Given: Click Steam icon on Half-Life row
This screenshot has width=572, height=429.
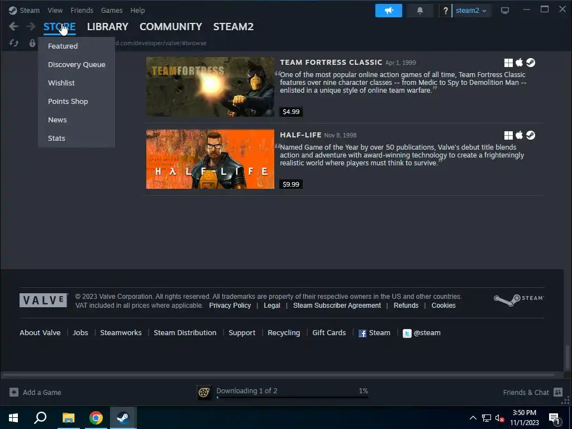Looking at the screenshot, I should pos(531,135).
